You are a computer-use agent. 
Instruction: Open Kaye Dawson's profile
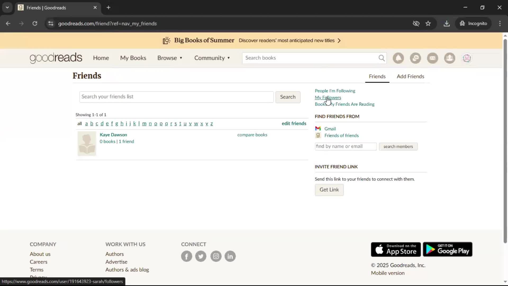click(113, 135)
